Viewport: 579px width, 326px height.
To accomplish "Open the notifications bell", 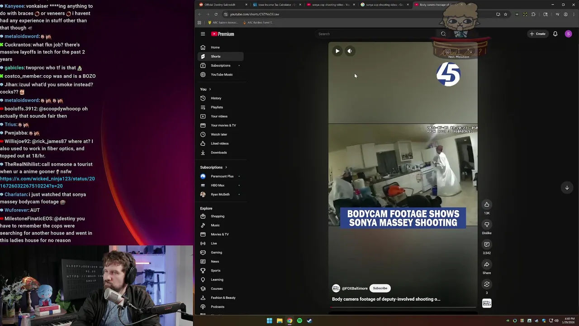I will tap(555, 34).
